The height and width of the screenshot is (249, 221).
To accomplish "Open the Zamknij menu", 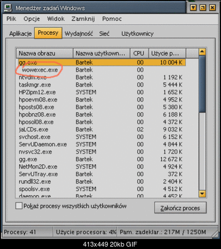I will click(x=83, y=19).
